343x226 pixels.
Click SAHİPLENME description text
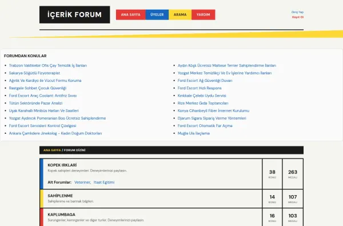coord(71,201)
